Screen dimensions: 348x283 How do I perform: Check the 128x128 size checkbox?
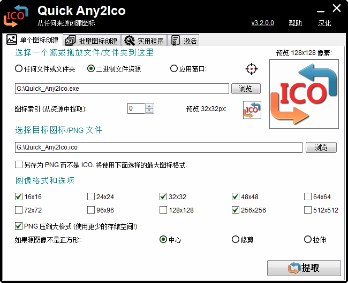click(163, 210)
